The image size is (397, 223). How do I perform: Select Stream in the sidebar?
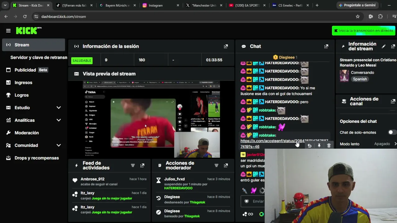pos(33,45)
